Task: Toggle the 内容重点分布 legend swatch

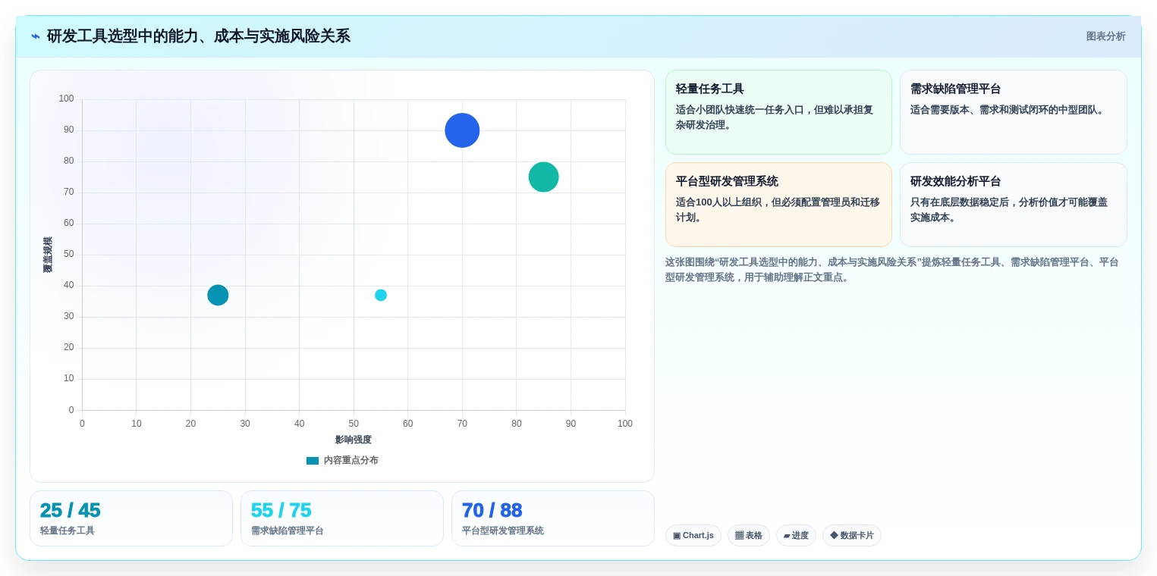Action: [x=313, y=461]
